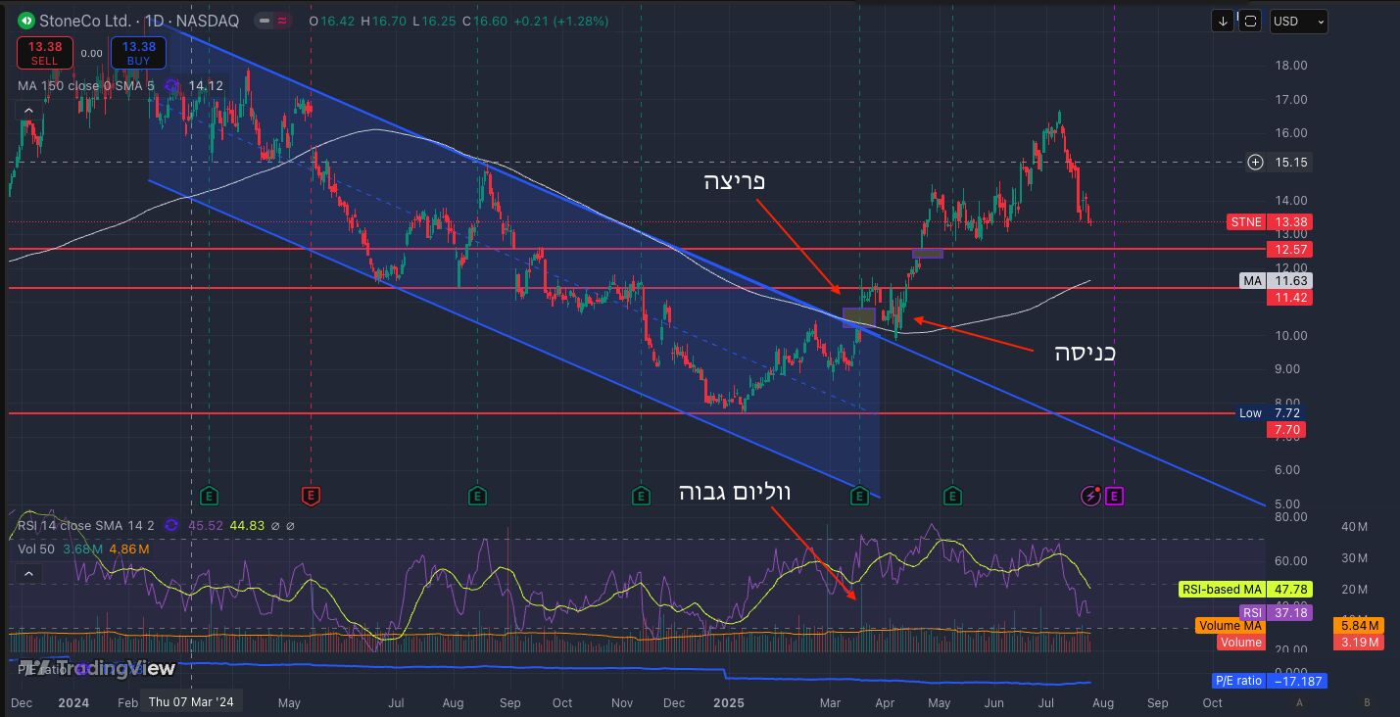
Task: Click the green earnings marker near Nov 2024
Action: [641, 496]
